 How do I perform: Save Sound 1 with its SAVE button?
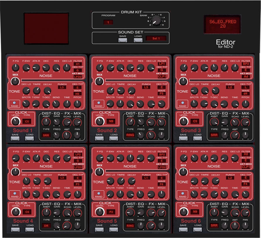tap(15, 138)
